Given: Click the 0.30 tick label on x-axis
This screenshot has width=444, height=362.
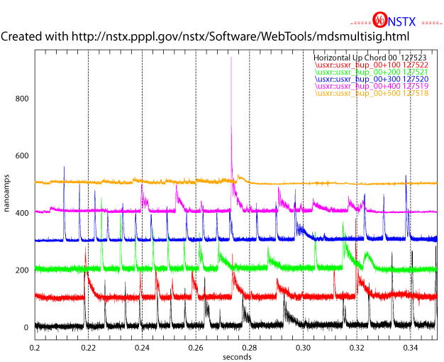Looking at the screenshot, I should (303, 348).
